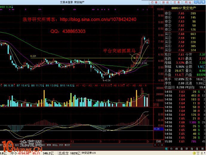Click the -0.24 MACD axis value box
This screenshot has height=155, width=206.
coord(159,129)
